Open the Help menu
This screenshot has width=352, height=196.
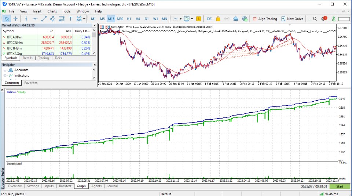[x=98, y=11]
